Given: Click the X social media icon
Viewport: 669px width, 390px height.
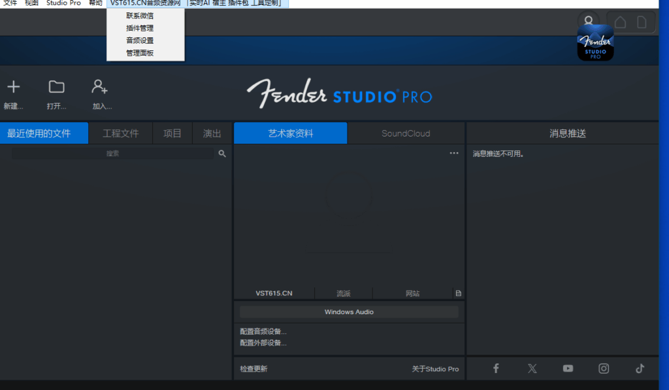Looking at the screenshot, I should (x=532, y=368).
